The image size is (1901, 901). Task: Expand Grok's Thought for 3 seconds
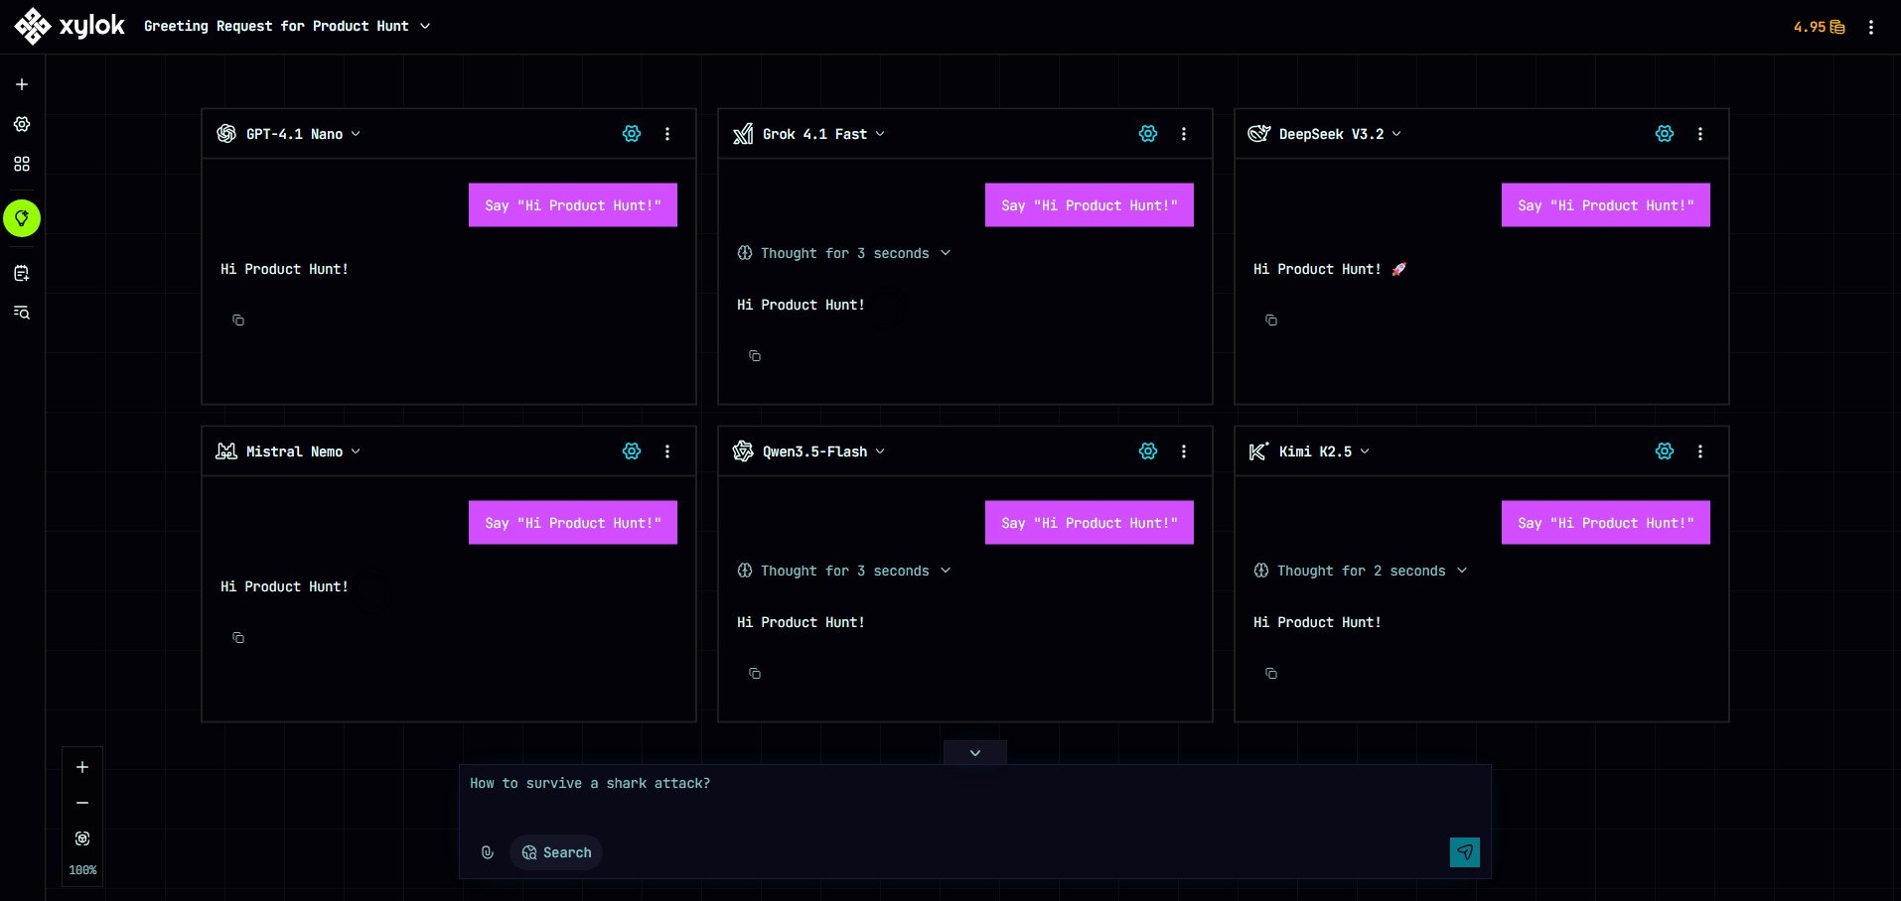tap(844, 253)
